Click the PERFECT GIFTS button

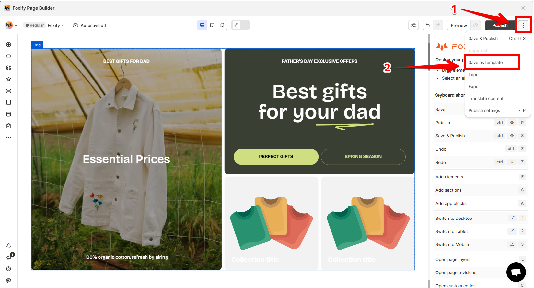pos(276,156)
